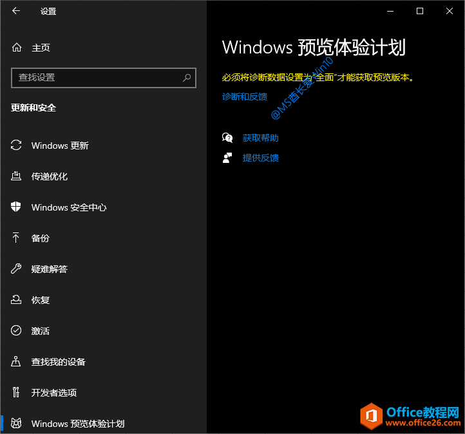Click the 备份 upload arrow icon
465x434 pixels.
pos(16,238)
